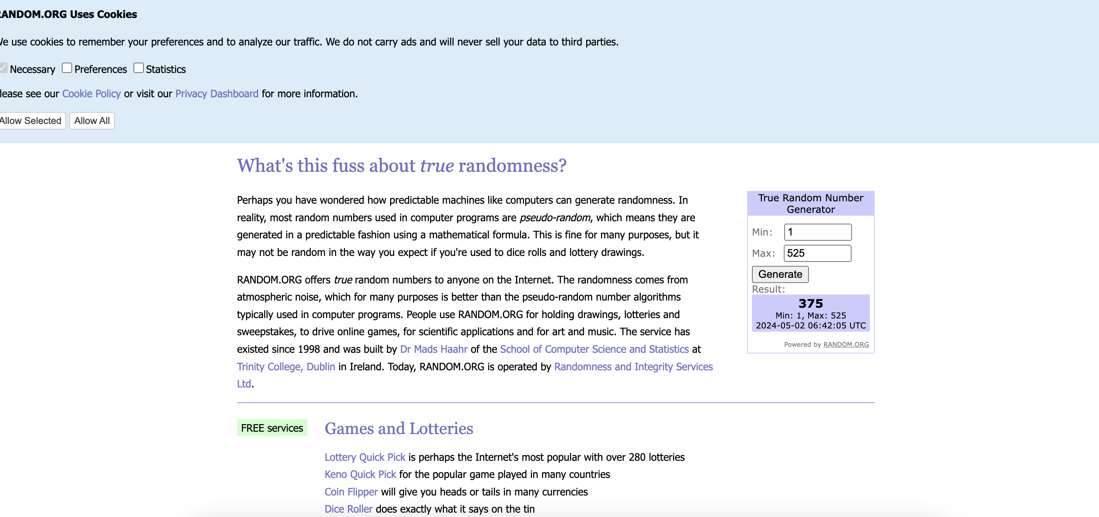Open the Trinity College, Dublin link
The image size is (1099, 517).
point(286,367)
